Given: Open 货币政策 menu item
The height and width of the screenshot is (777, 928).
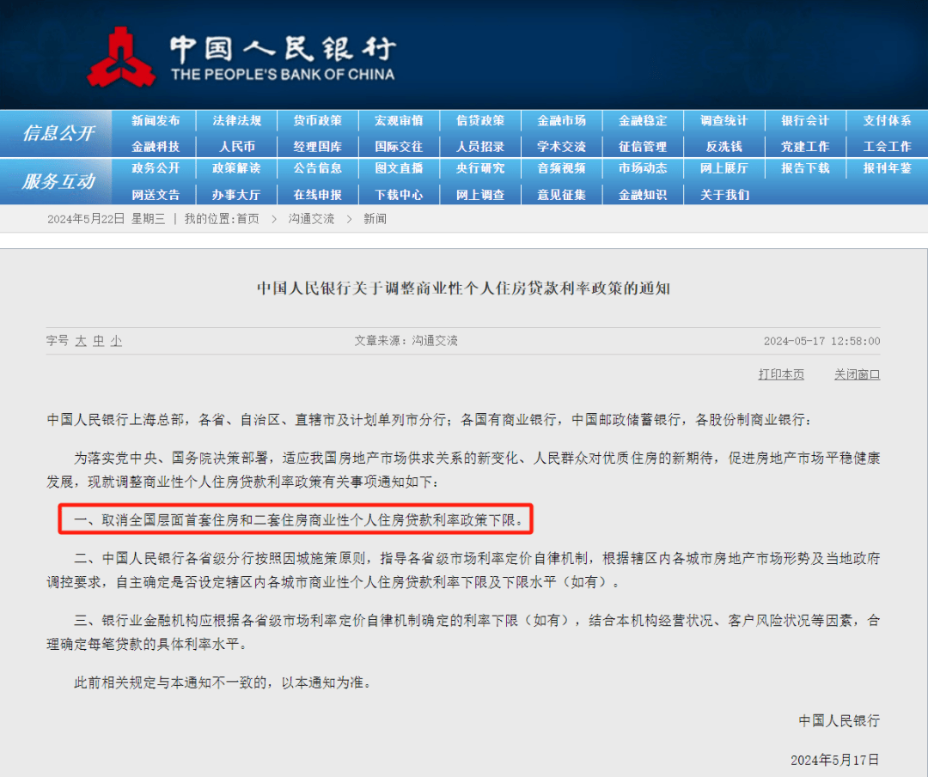Looking at the screenshot, I should pos(318,121).
